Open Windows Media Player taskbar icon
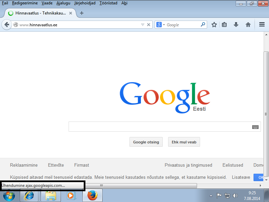The width and height of the screenshot is (269, 202). click(71, 196)
